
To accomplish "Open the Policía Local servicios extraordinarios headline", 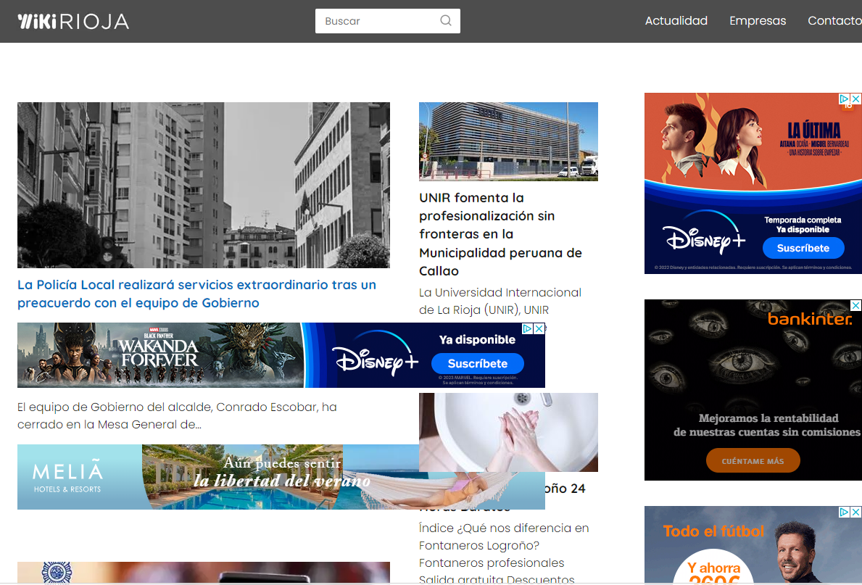I will [x=196, y=294].
